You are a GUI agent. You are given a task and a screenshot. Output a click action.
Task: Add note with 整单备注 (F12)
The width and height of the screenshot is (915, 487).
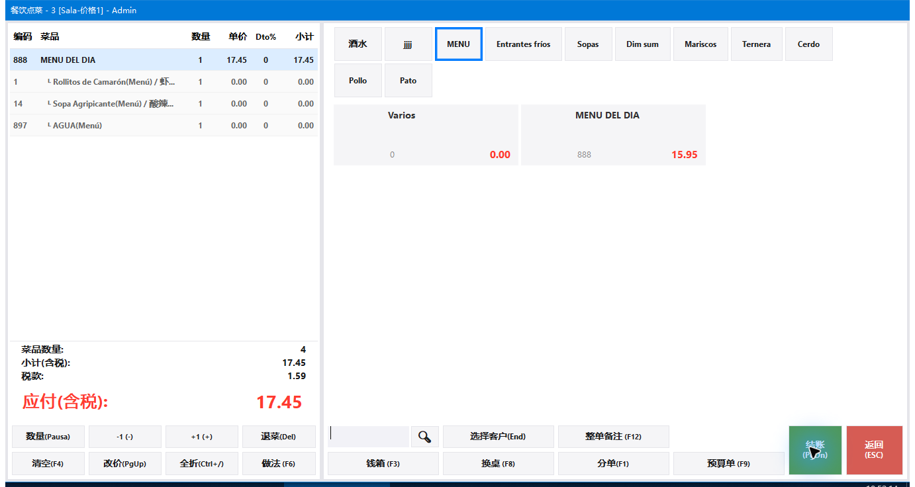pos(613,437)
